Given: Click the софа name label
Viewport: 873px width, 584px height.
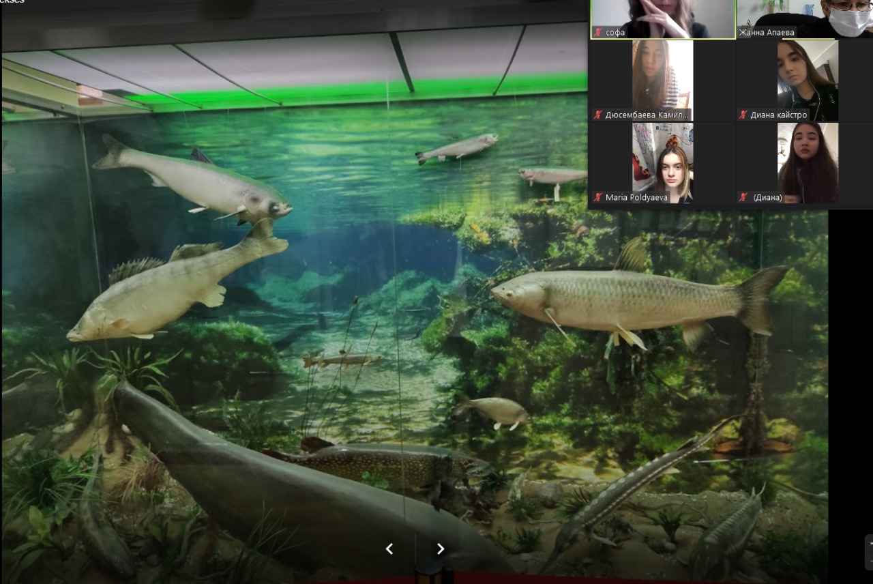Looking at the screenshot, I should pyautogui.click(x=615, y=32).
